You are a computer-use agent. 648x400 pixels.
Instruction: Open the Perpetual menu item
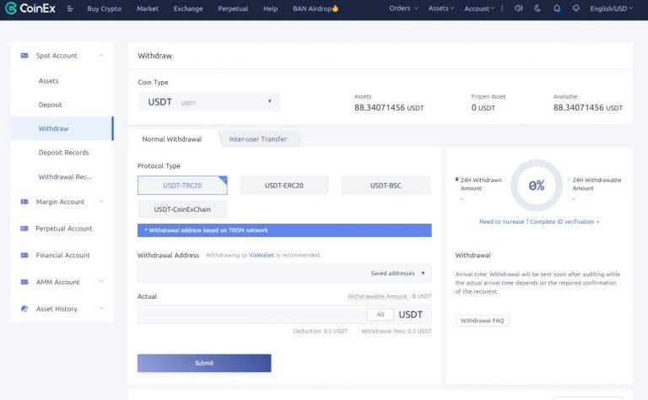pyautogui.click(x=233, y=8)
